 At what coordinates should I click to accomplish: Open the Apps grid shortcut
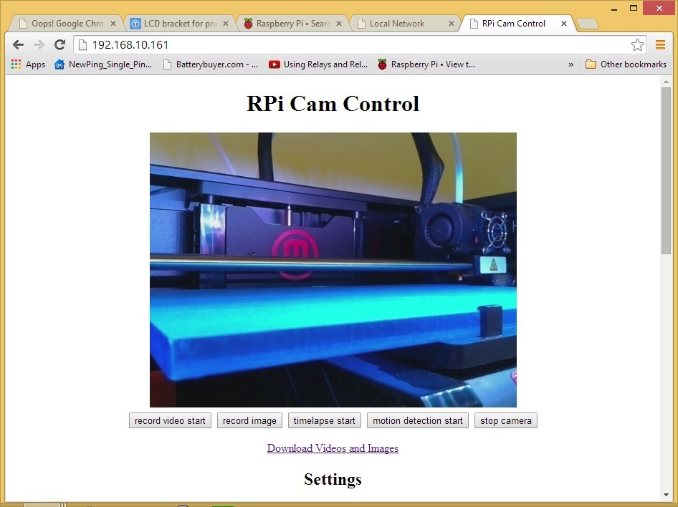point(28,64)
